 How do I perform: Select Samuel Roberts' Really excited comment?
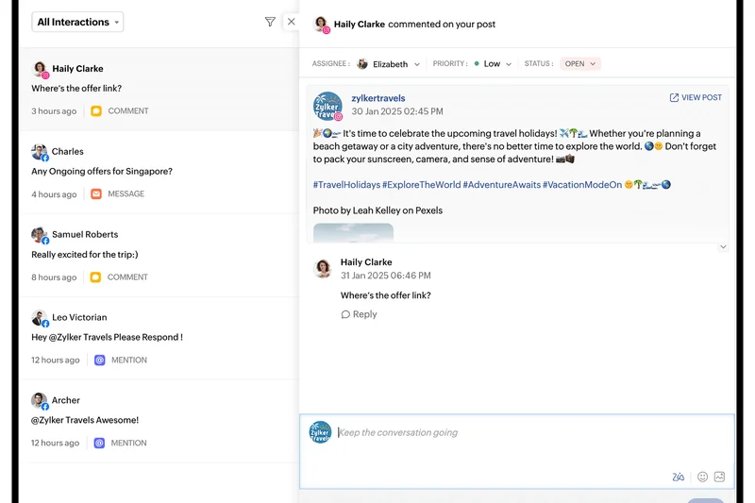[x=159, y=256]
